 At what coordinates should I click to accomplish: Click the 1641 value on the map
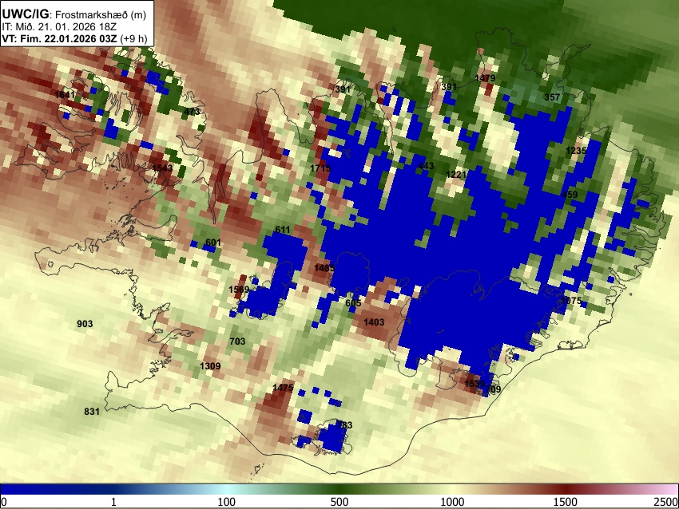pos(65,95)
